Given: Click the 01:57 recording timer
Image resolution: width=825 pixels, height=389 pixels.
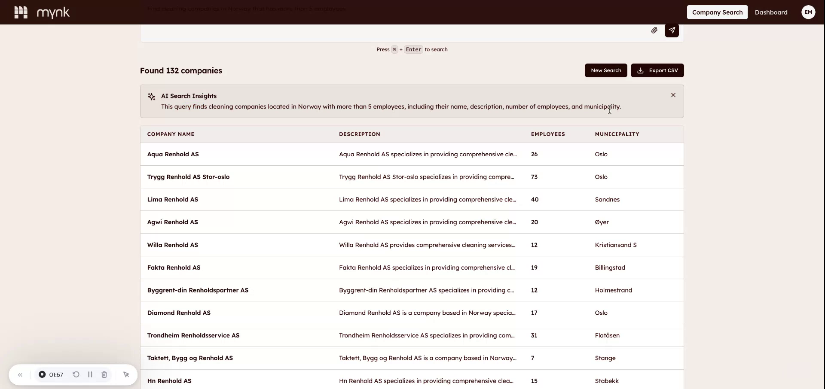Looking at the screenshot, I should (56, 374).
